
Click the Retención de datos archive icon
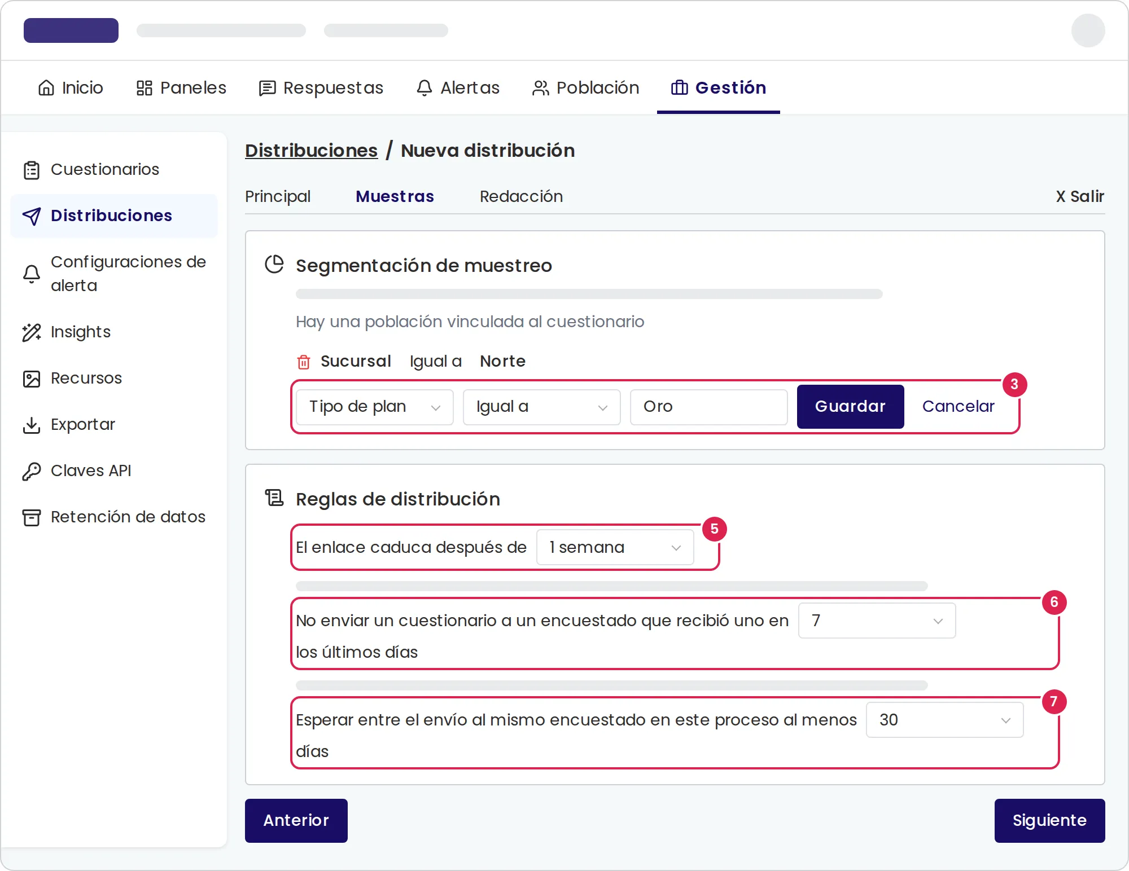pos(32,517)
